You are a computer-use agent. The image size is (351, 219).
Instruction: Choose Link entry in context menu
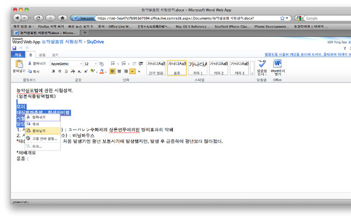(x=43, y=147)
